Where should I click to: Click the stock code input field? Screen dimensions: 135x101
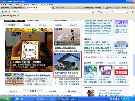(x=113, y=57)
